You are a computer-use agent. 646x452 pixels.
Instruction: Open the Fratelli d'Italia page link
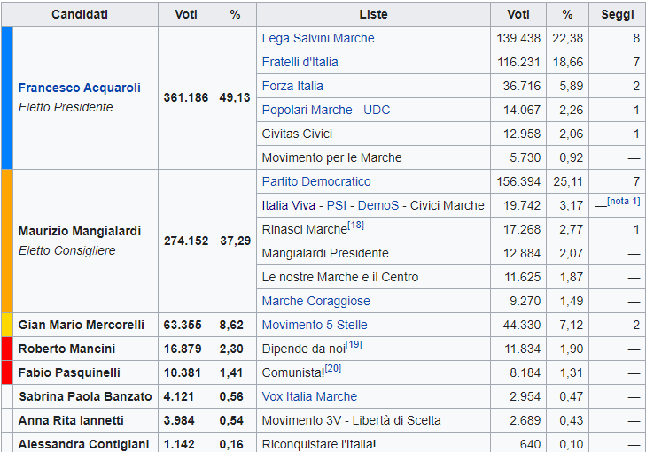pyautogui.click(x=300, y=62)
